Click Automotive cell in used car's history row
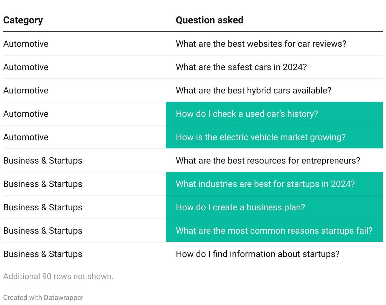The width and height of the screenshot is (386, 305). (26, 114)
